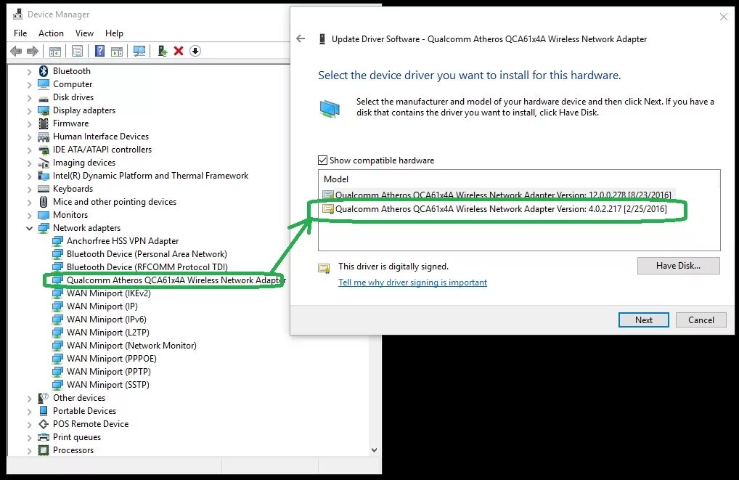The image size is (739, 480).
Task: Select driver version 4.0.2.217 [2/25/2016]
Action: click(494, 209)
